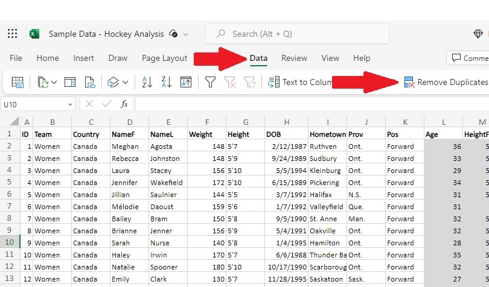Click the Select All corner triangle
Screen dimensions: 489x287
[x=14, y=121]
